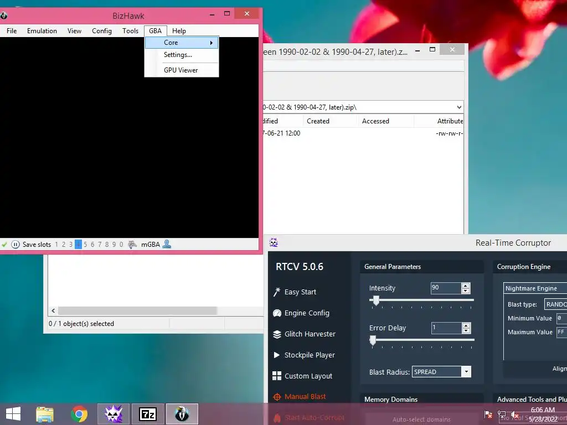Switch to 7-Zip via taskbar icon
The image size is (567, 425).
click(x=147, y=414)
